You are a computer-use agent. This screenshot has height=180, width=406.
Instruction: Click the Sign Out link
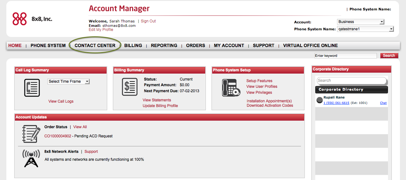tap(148, 21)
